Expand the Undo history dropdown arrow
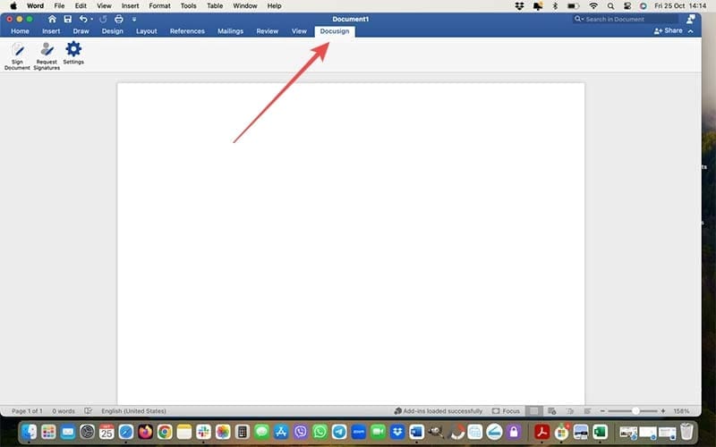The image size is (716, 447). point(92,19)
